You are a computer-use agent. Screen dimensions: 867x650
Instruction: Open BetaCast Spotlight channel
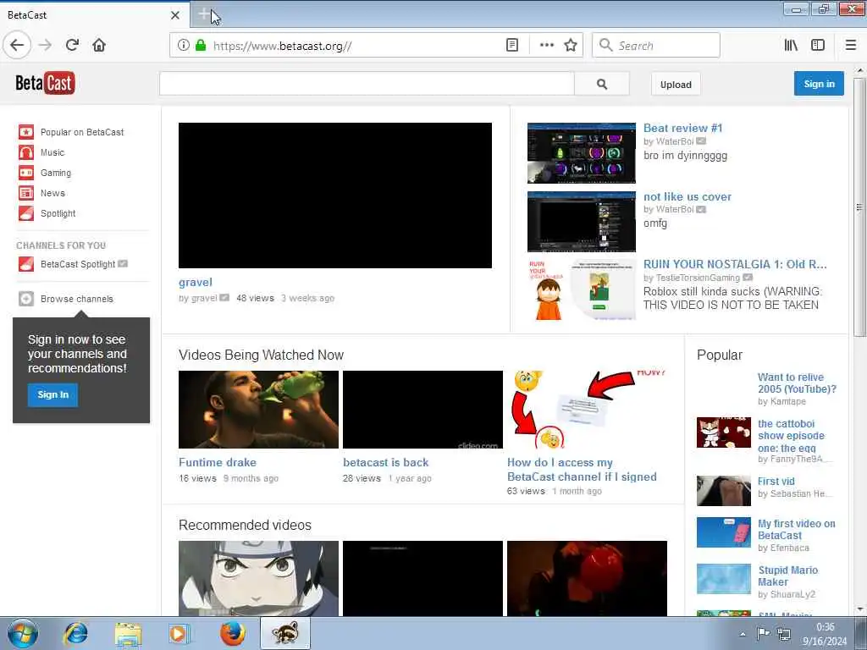coord(77,264)
